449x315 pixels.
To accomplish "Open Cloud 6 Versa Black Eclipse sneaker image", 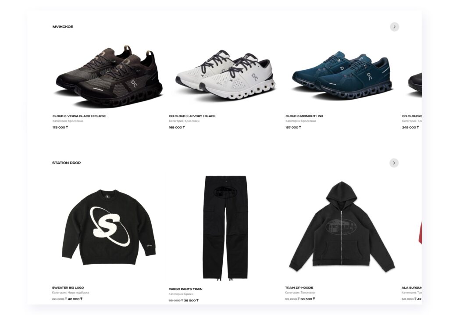I will coord(109,76).
